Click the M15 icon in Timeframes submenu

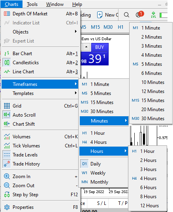pos(85,102)
